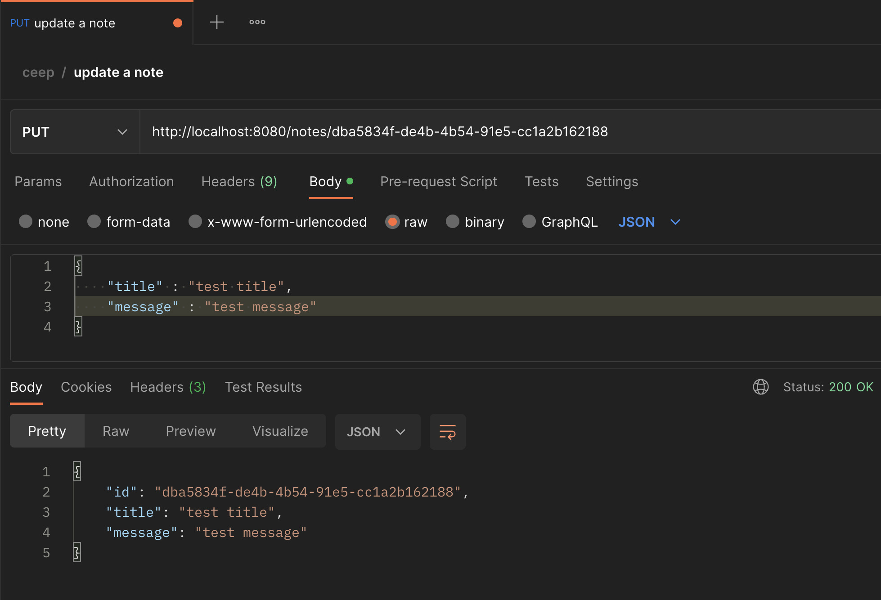
Task: Collapse response JSON at opening brace
Action: pos(77,471)
